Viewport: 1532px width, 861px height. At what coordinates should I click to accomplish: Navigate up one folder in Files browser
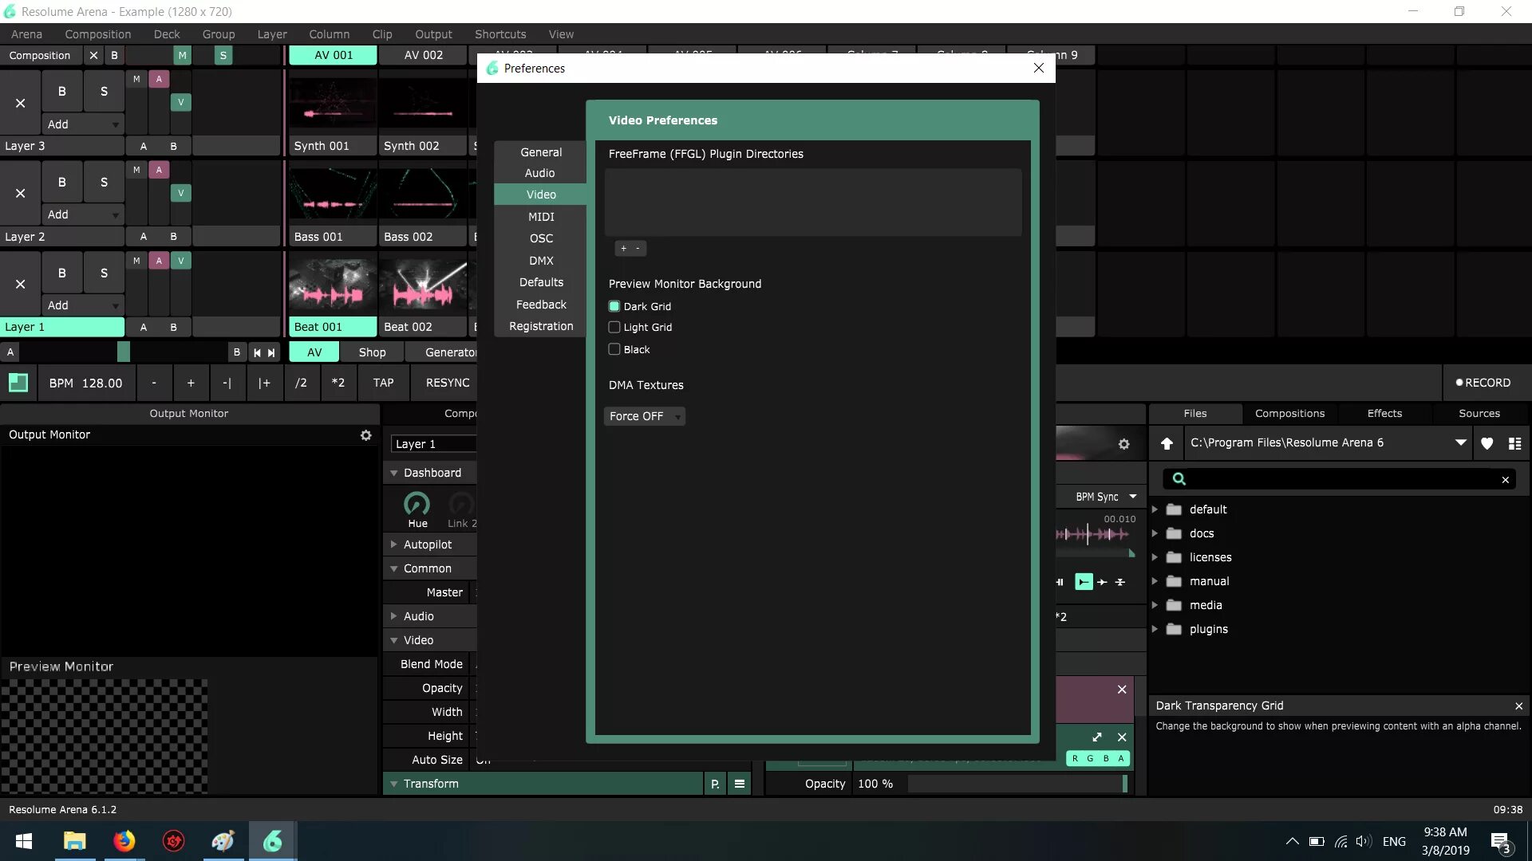[x=1167, y=443]
